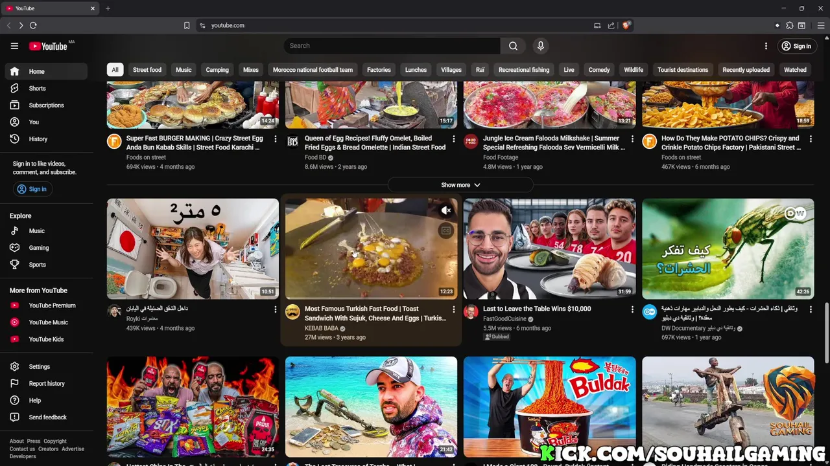Click the browser reload button

point(33,25)
